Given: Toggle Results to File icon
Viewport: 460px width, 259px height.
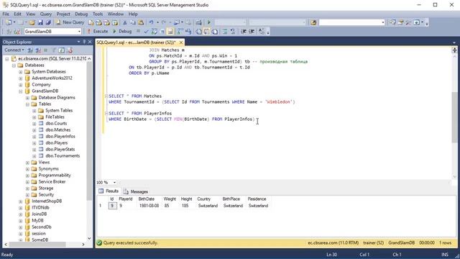Looking at the screenshot, I should pyautogui.click(x=215, y=32).
